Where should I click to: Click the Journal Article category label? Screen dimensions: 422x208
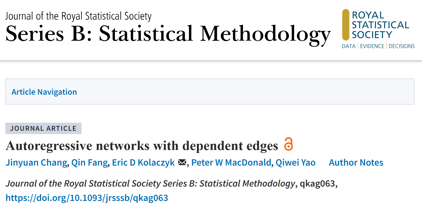coord(43,128)
